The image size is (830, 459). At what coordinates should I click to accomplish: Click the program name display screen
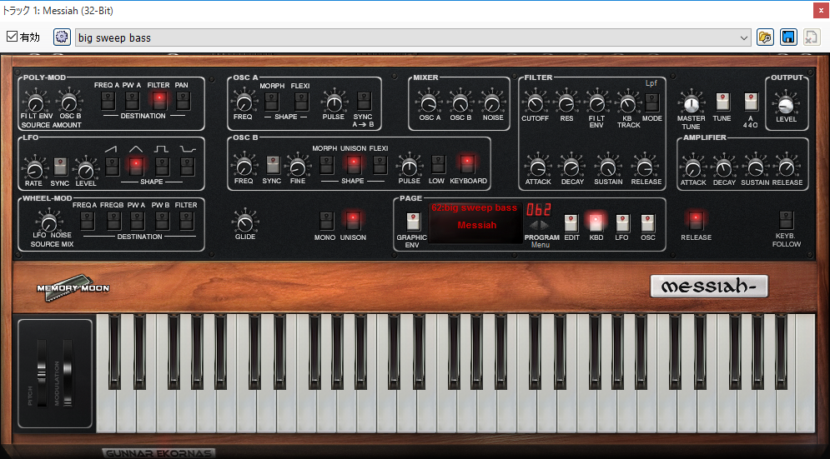coord(475,222)
